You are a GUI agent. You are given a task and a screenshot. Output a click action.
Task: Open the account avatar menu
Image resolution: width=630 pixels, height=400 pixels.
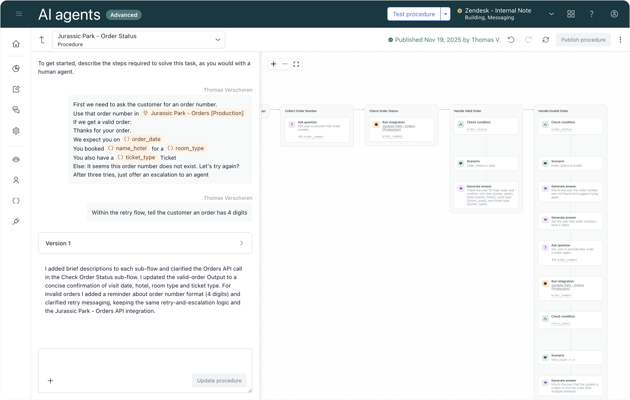pos(614,14)
